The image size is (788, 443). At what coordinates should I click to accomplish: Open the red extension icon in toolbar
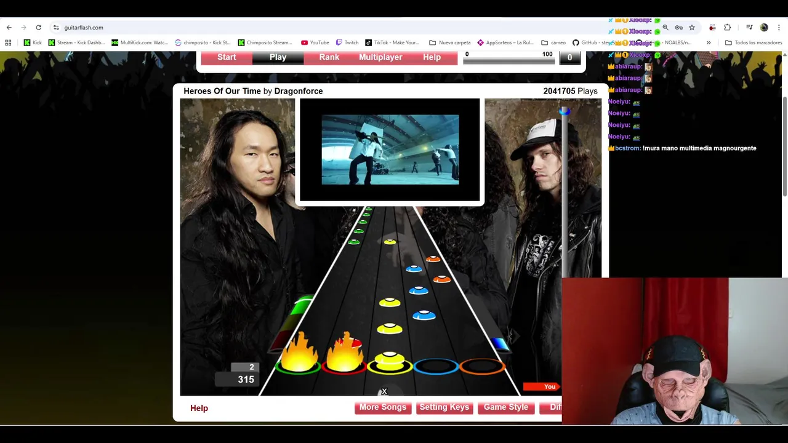[712, 27]
